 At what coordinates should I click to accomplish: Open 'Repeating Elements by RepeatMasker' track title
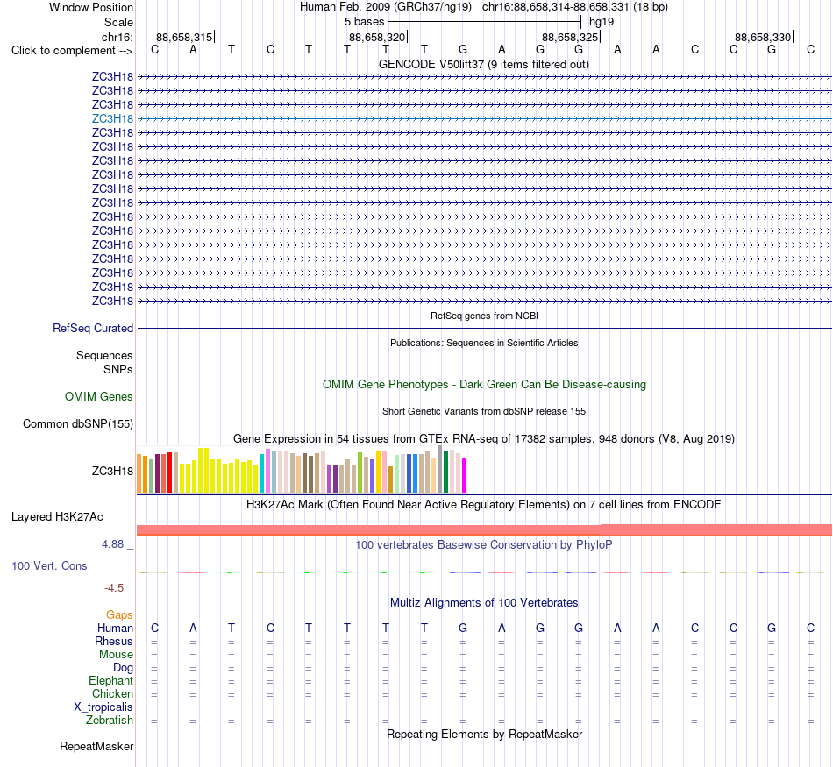point(484,735)
